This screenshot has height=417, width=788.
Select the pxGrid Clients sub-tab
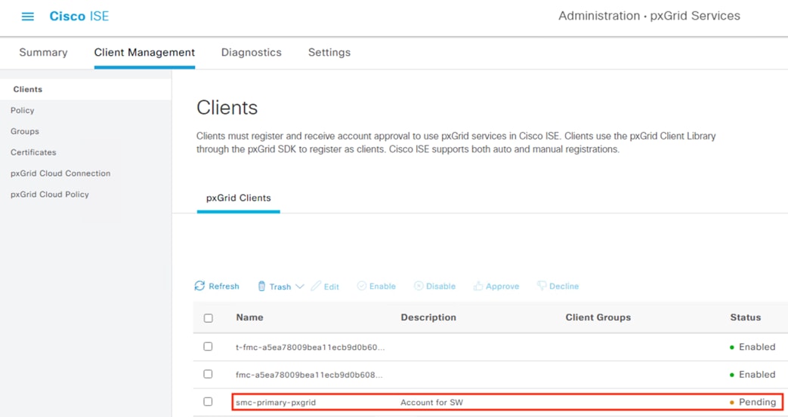point(238,198)
